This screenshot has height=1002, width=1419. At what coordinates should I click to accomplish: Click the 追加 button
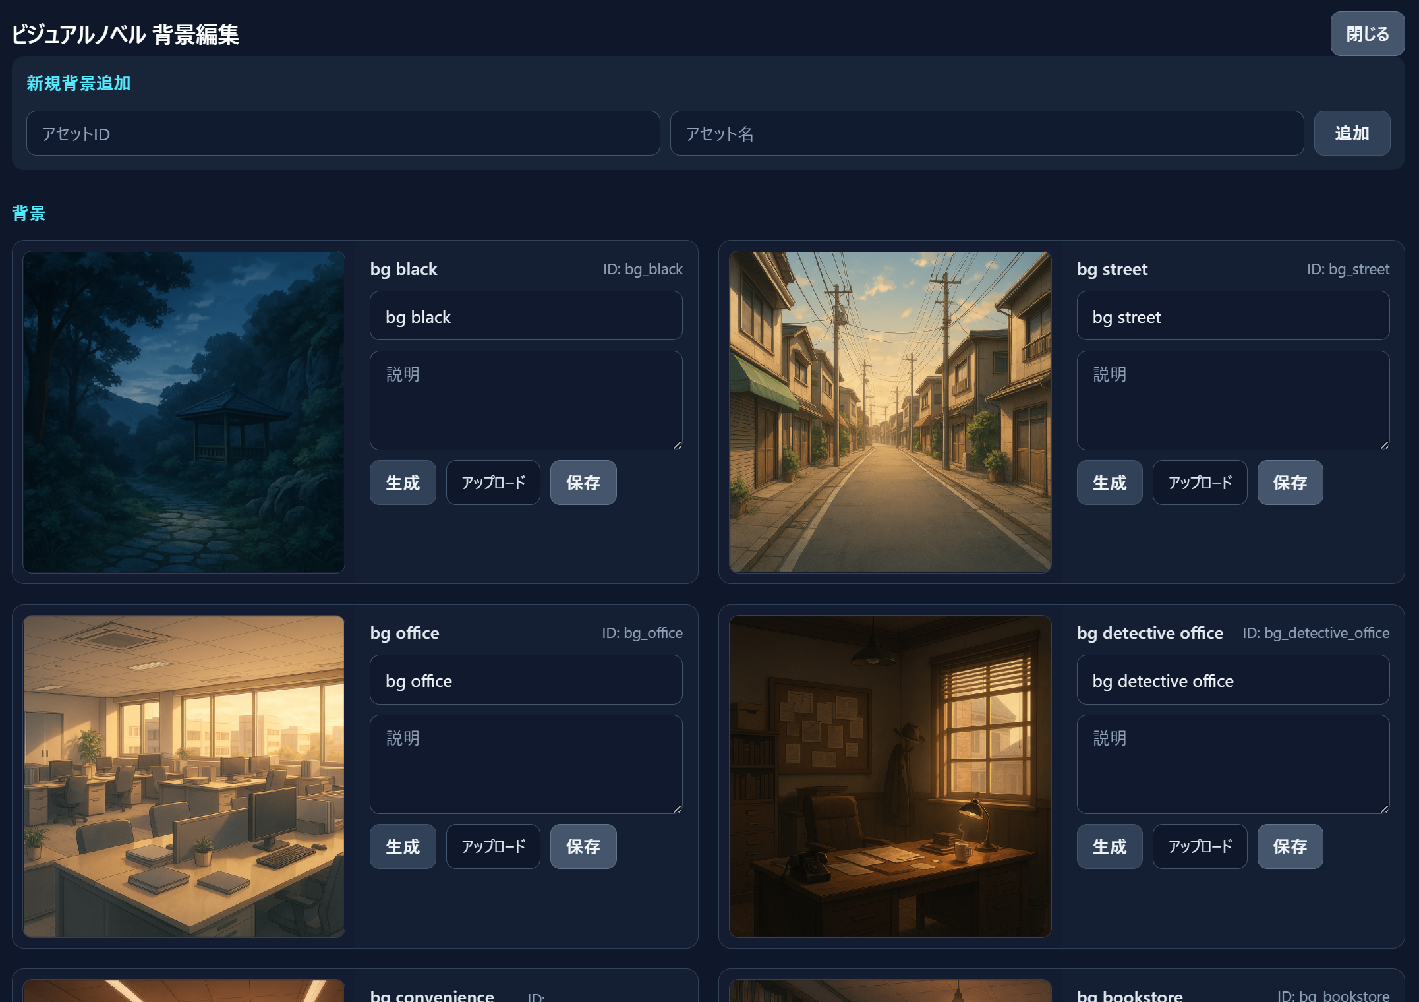pyautogui.click(x=1352, y=133)
